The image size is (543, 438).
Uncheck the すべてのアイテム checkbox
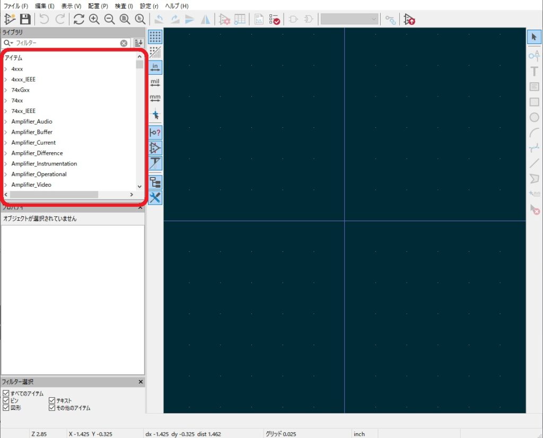pyautogui.click(x=6, y=393)
